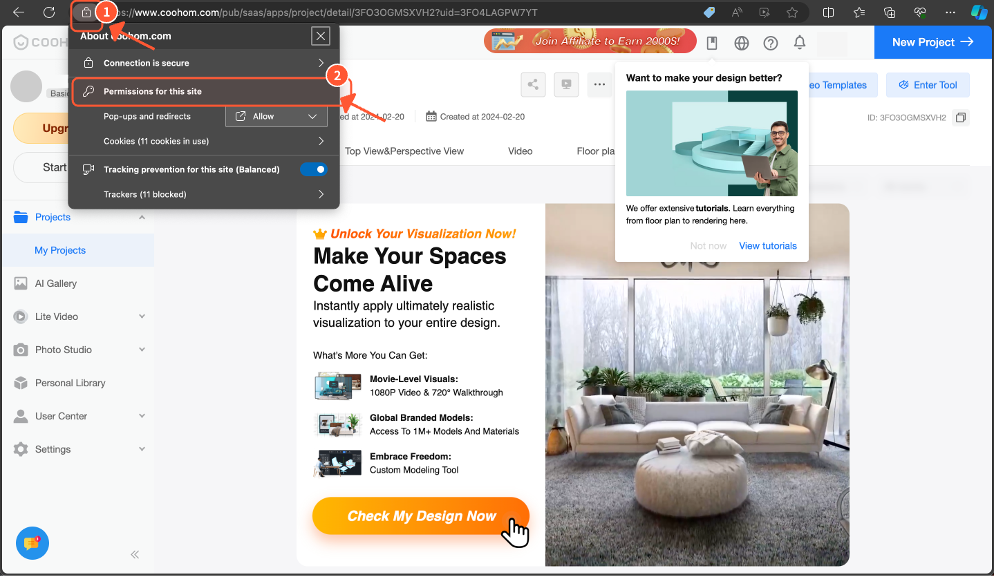
Task: Select Permissions for this site
Action: 204,91
